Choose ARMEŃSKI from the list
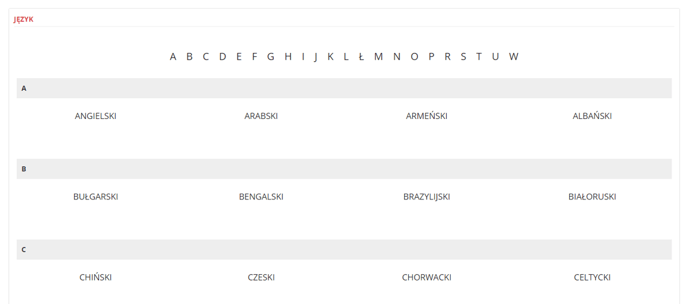This screenshot has height=304, width=690. 427,116
